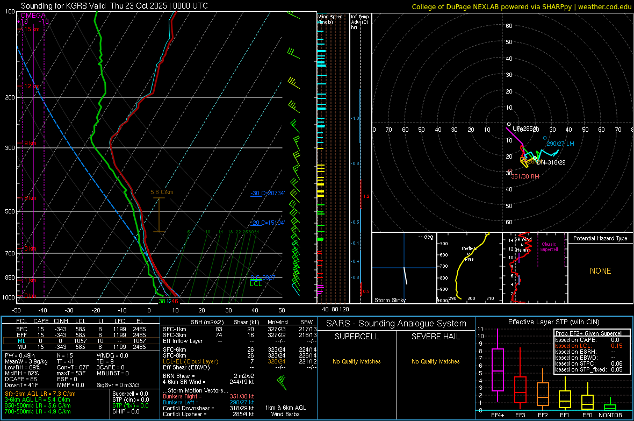Click the SUPERCELL column heading
This screenshot has width=634, height=421.
(x=357, y=337)
